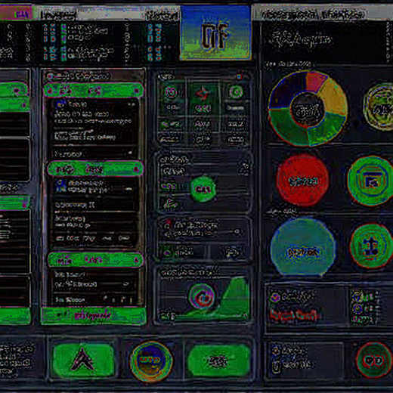Click the green ring icon in grid
The height and width of the screenshot is (393, 393).
coord(236,92)
